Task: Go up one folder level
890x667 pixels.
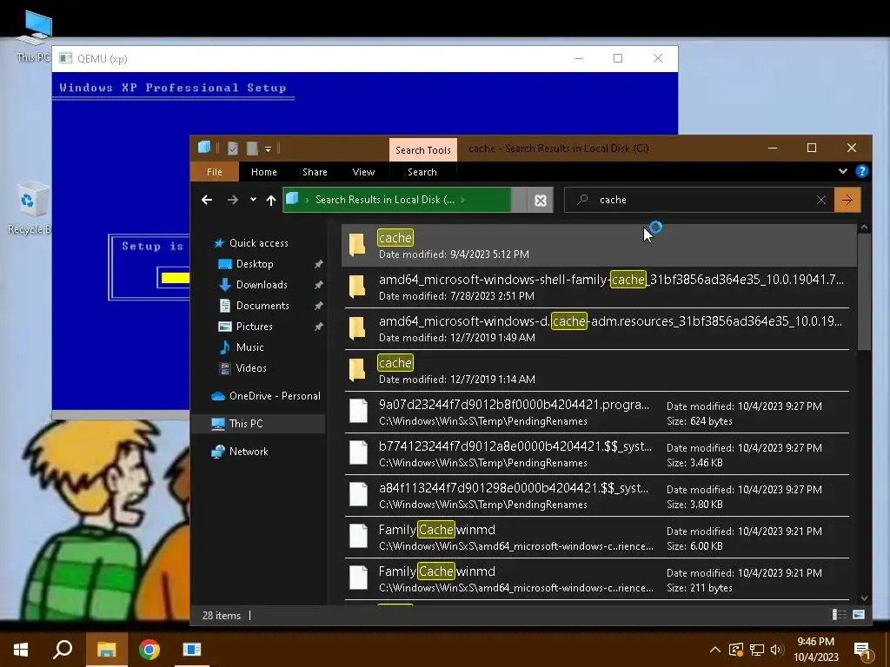Action: tap(271, 200)
